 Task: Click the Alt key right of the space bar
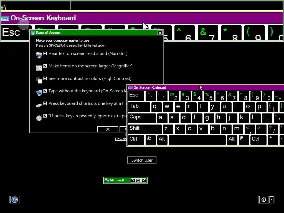(232, 140)
